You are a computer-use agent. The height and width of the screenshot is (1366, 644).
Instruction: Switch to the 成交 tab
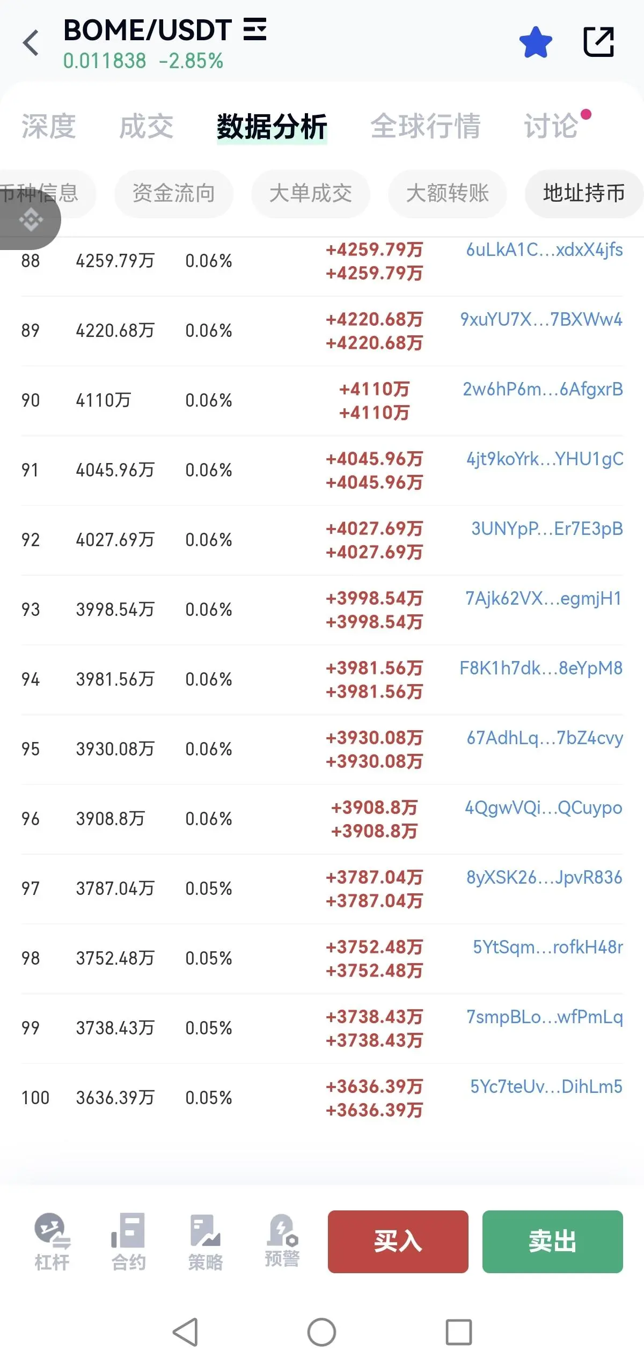point(146,127)
